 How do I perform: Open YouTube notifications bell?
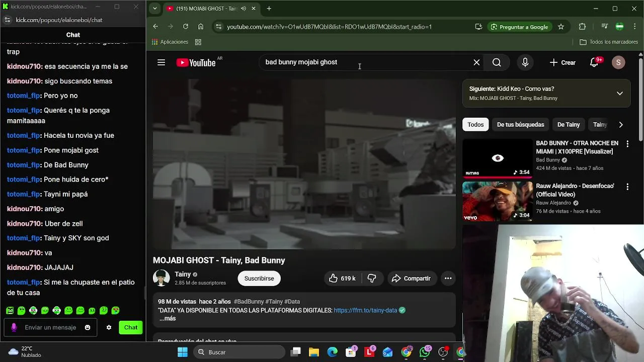[x=595, y=62]
